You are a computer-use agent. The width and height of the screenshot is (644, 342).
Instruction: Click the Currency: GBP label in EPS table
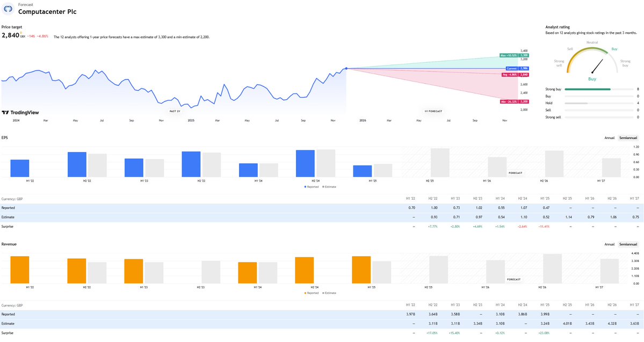[12, 199]
